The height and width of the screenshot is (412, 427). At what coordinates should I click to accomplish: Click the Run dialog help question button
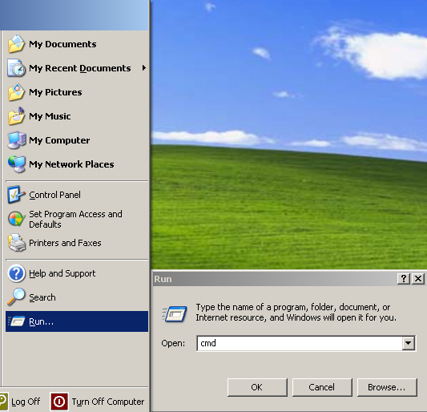point(403,279)
